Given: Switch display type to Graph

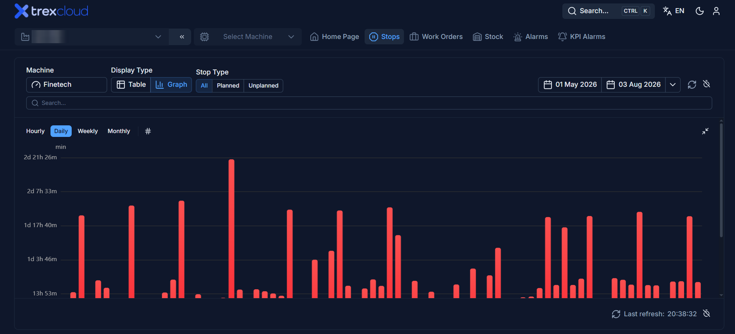Looking at the screenshot, I should tap(171, 84).
